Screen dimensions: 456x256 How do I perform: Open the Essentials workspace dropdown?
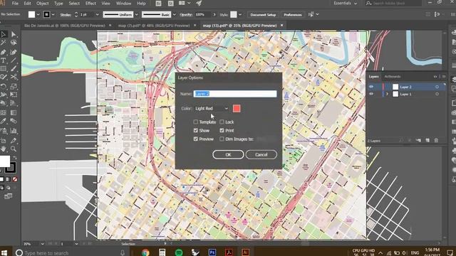[345, 3]
